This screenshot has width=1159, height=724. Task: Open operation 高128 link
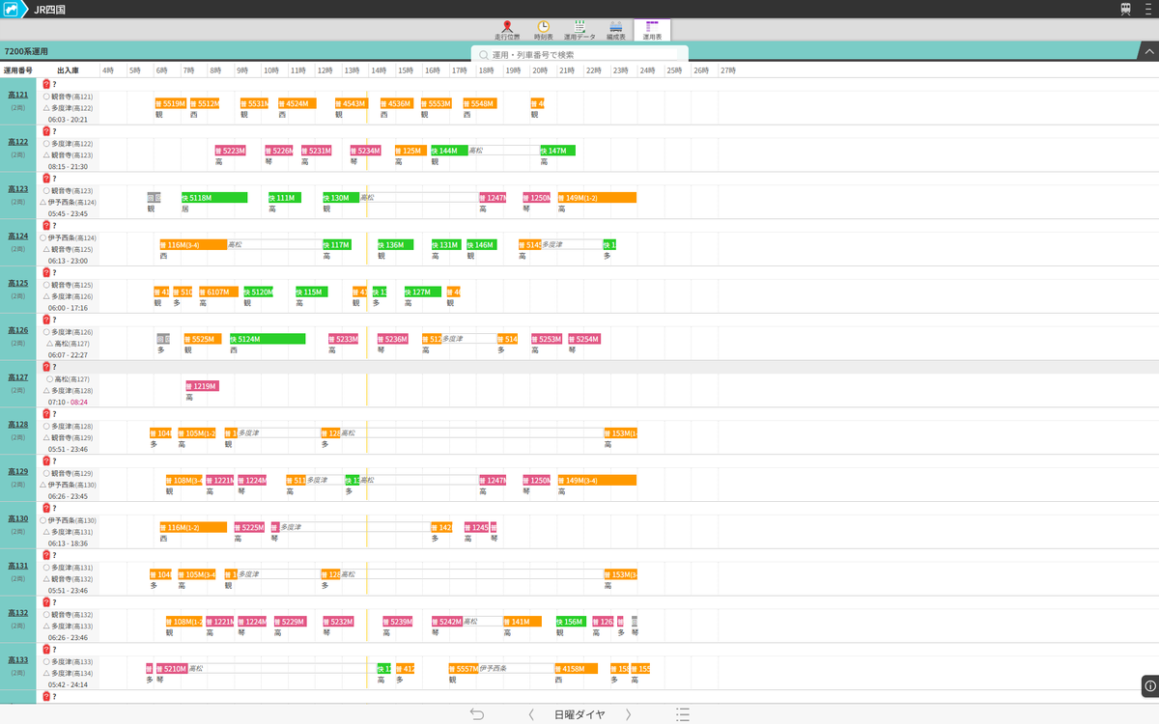[x=18, y=425]
